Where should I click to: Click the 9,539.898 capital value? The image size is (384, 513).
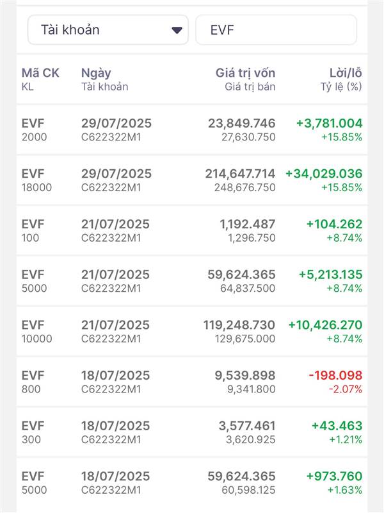[245, 375]
